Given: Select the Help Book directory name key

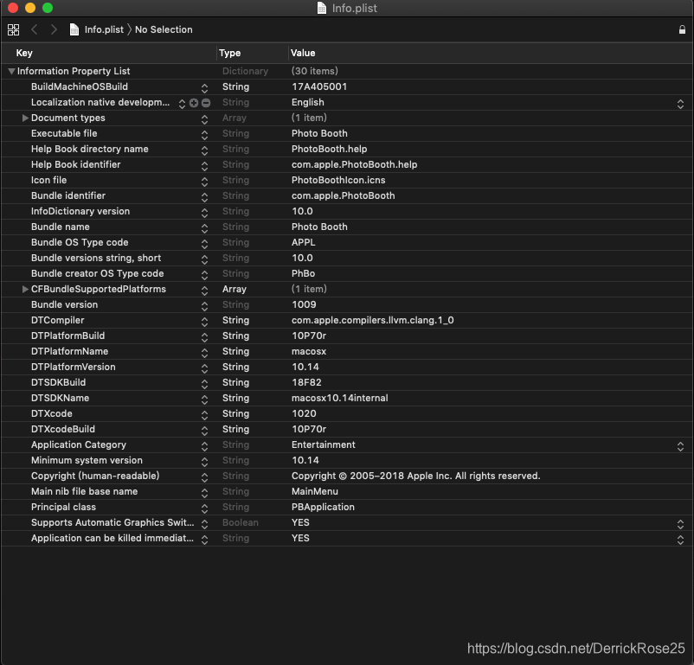Looking at the screenshot, I should tap(89, 149).
